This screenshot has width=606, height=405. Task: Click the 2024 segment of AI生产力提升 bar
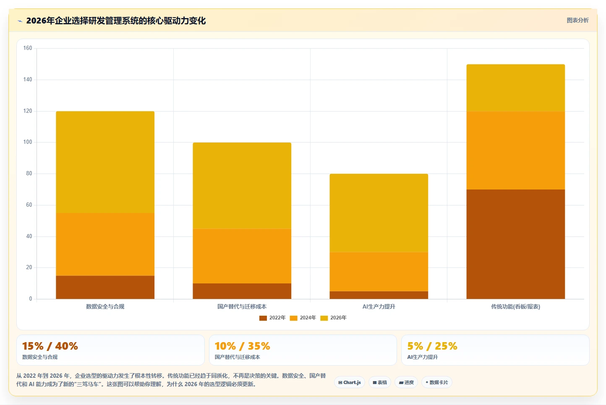point(379,272)
